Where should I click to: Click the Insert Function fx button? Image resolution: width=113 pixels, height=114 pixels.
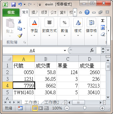click(92, 50)
